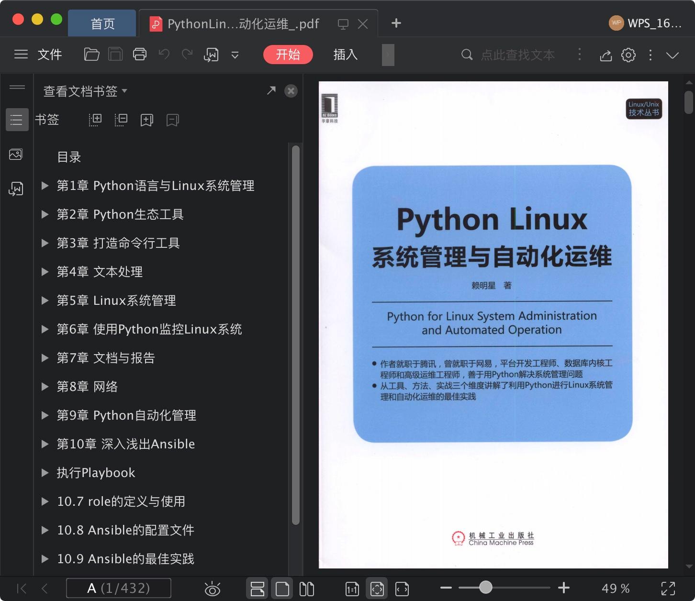
Task: Collapse the ribbon with the chevron
Action: point(673,56)
